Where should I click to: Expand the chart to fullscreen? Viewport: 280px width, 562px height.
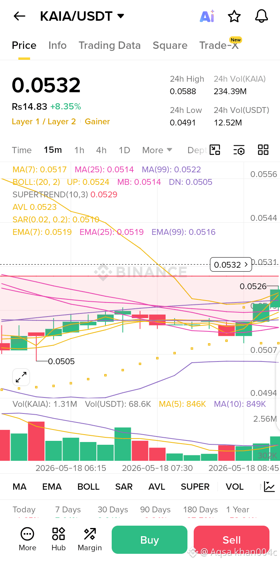point(21,377)
